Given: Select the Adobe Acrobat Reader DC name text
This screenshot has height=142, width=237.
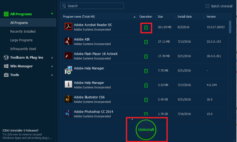Looking at the screenshot, I should click(x=93, y=25).
